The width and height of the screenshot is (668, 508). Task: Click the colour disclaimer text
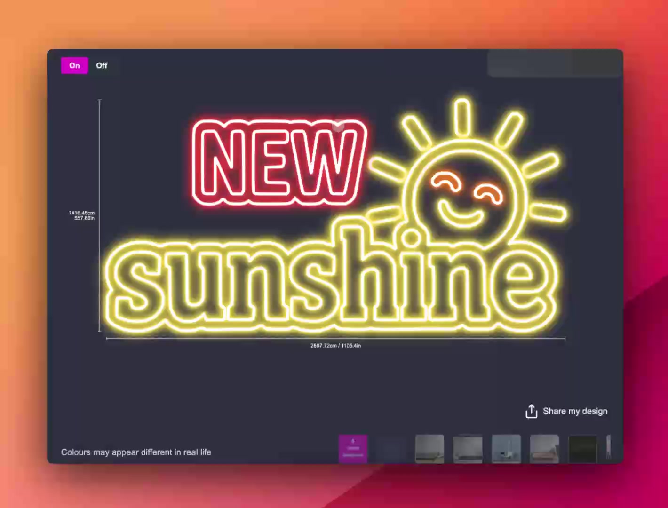[x=136, y=452]
